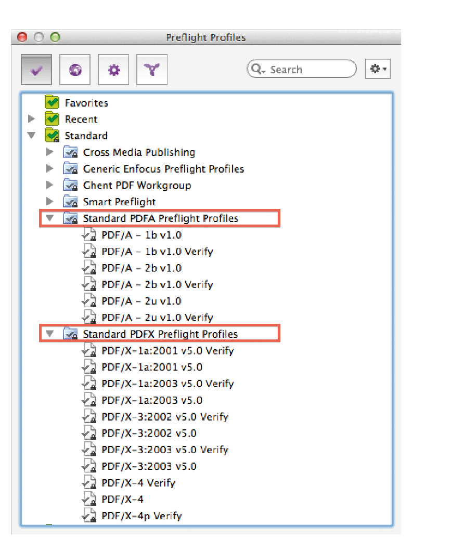This screenshot has width=450, height=552.
Task: Click the Recent folder icon
Action: click(x=52, y=119)
